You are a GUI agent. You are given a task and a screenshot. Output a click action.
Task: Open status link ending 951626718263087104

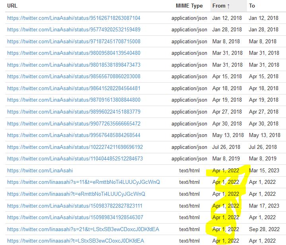point(74,18)
